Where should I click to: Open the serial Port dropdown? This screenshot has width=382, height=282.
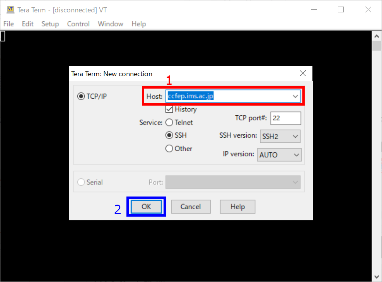233,182
